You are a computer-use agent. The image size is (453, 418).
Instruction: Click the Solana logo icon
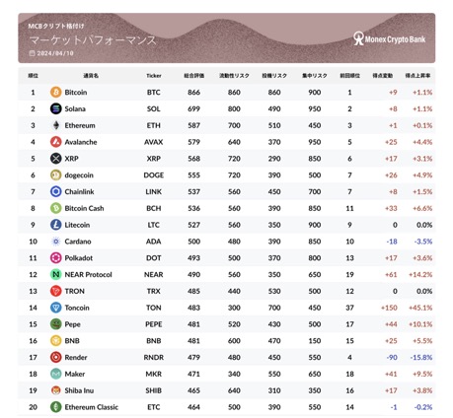56,108
